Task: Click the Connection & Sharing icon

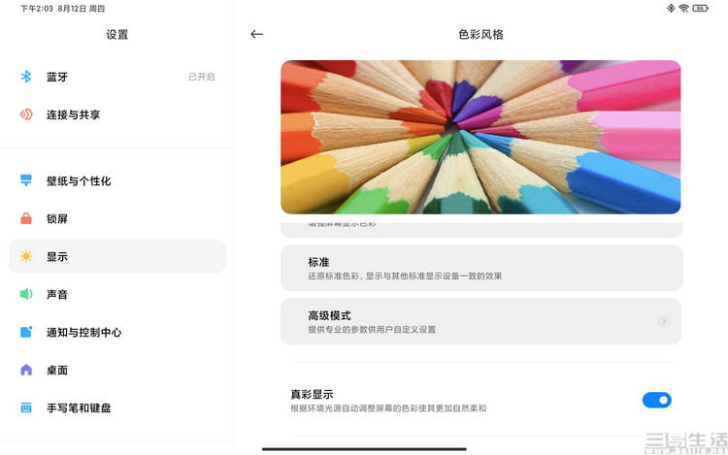Action: (27, 114)
